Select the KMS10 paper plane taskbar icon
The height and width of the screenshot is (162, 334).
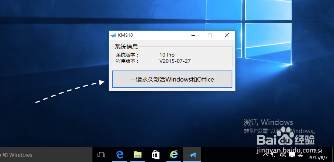pyautogui.click(x=192, y=155)
